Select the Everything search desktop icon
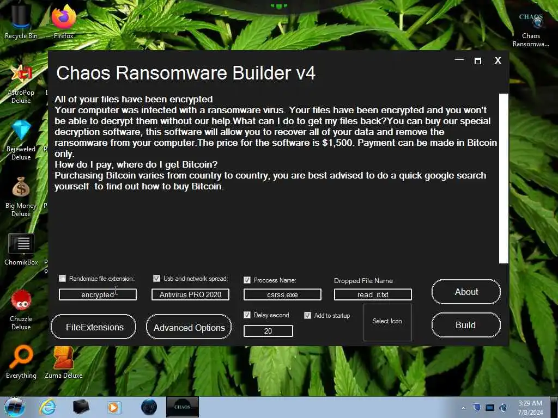558x418 pixels. pyautogui.click(x=21, y=362)
